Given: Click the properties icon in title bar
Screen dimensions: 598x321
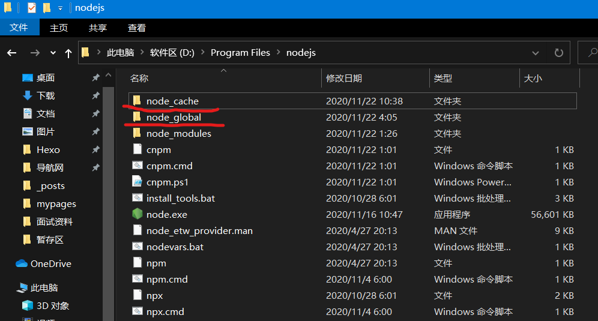Looking at the screenshot, I should pyautogui.click(x=32, y=8).
